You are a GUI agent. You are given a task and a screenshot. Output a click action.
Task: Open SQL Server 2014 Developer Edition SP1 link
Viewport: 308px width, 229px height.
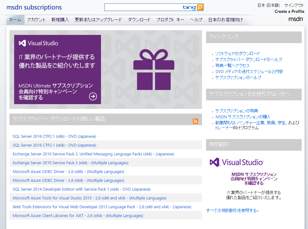click(x=81, y=189)
